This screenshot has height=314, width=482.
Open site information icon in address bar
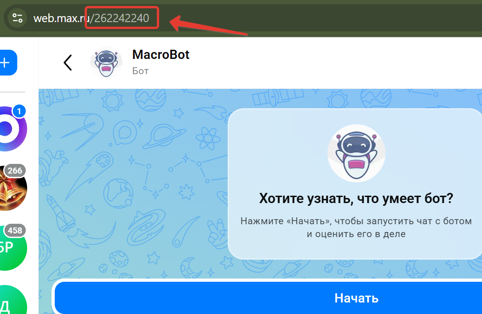tap(17, 18)
